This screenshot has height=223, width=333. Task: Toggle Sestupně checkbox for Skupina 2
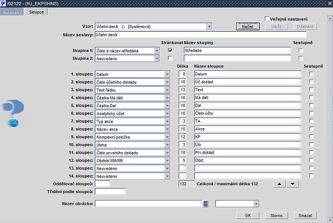(x=301, y=58)
